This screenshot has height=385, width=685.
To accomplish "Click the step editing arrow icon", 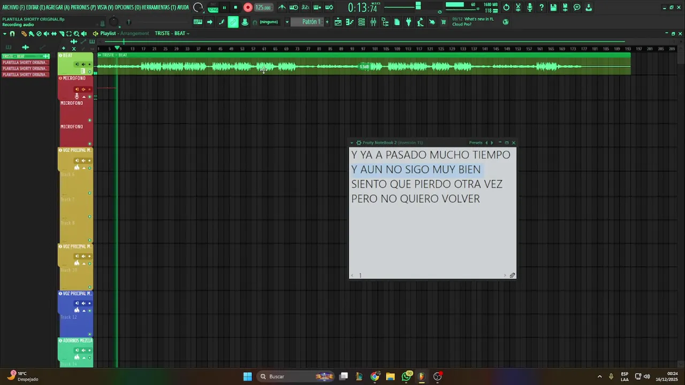I will 210,22.
